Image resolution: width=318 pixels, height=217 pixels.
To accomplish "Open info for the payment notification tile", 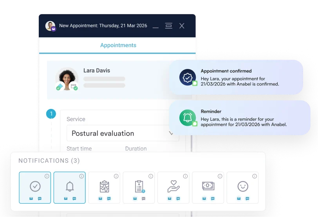I will pos(220,176).
